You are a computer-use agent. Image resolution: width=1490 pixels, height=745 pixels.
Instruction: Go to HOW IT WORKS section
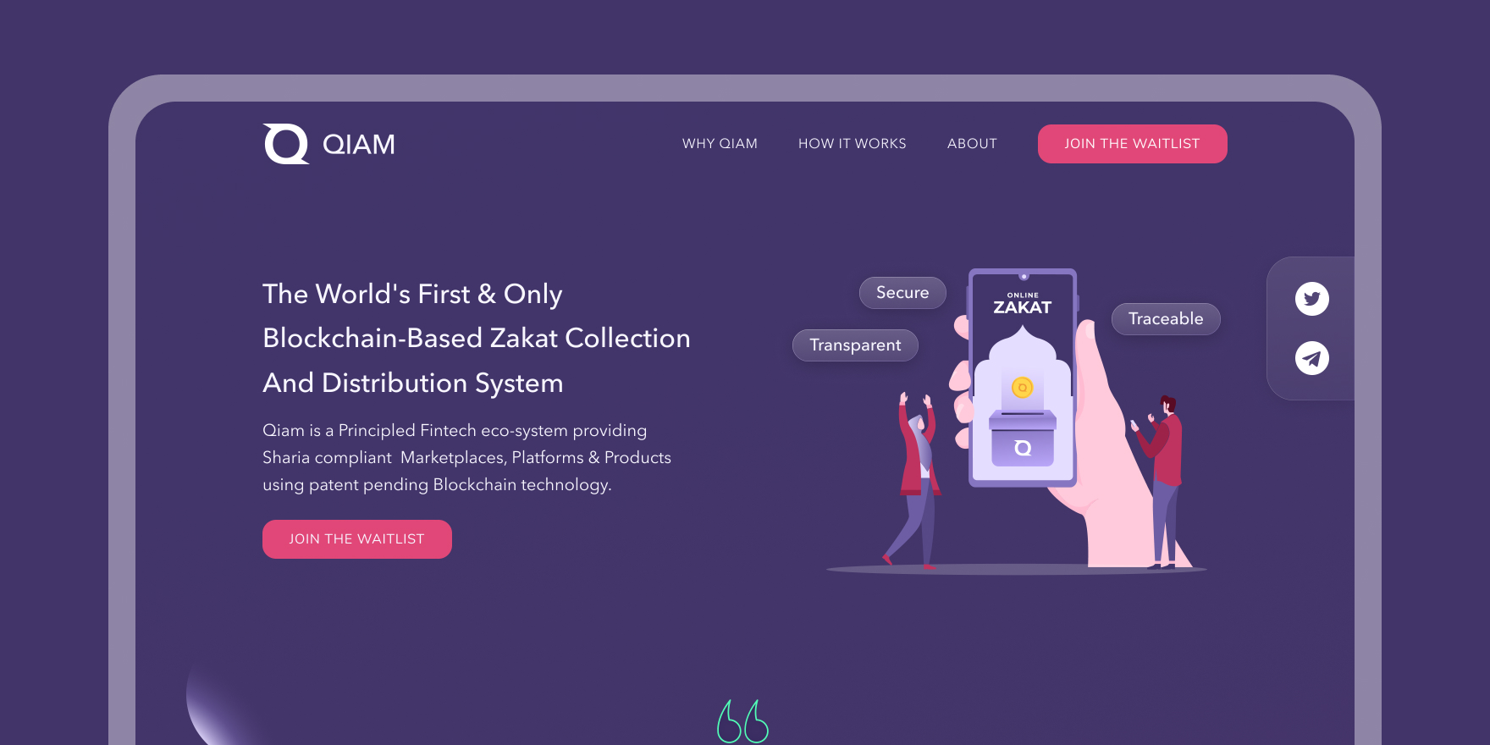click(x=852, y=144)
